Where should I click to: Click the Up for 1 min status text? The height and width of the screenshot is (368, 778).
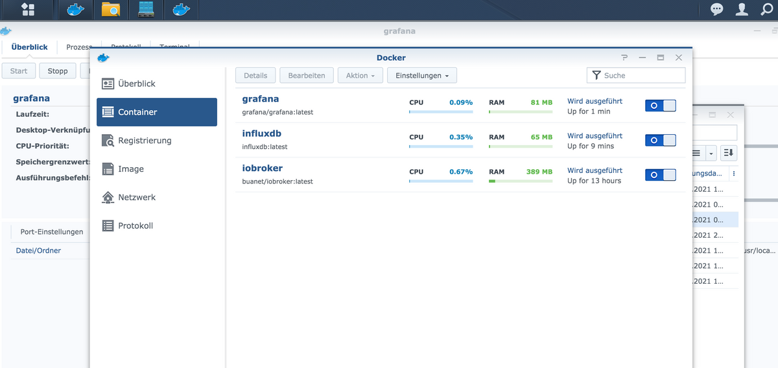[589, 111]
